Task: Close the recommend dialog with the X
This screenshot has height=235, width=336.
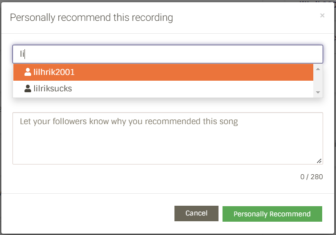Action: 322,16
